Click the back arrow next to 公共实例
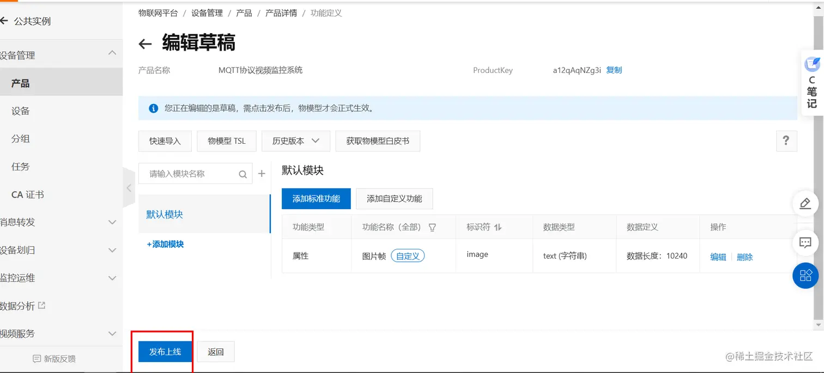The image size is (824, 373). (x=4, y=21)
